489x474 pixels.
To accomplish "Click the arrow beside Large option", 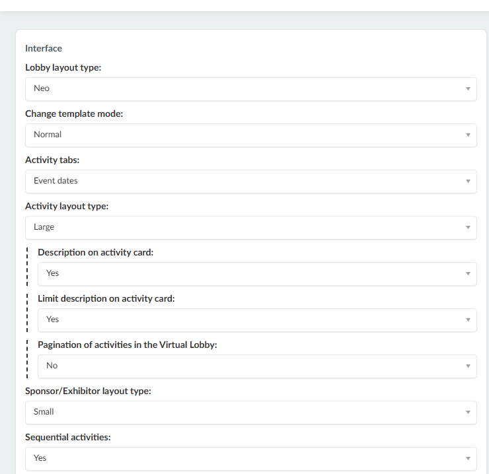I will point(468,228).
